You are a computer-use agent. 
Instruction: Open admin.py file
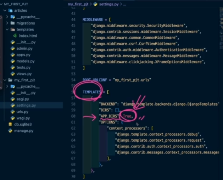pos(24,49)
